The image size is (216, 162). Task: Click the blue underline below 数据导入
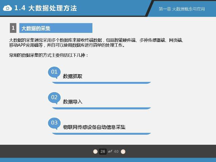(101, 108)
